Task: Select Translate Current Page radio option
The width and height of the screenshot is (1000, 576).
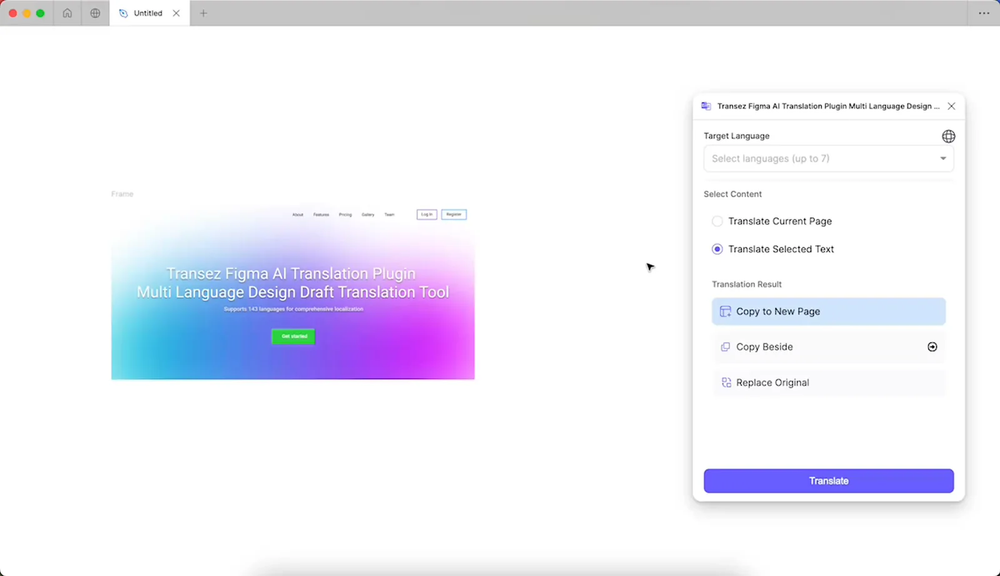Action: pyautogui.click(x=717, y=221)
